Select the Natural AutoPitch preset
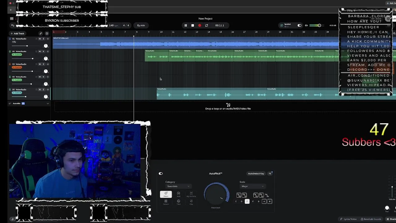 (166, 202)
